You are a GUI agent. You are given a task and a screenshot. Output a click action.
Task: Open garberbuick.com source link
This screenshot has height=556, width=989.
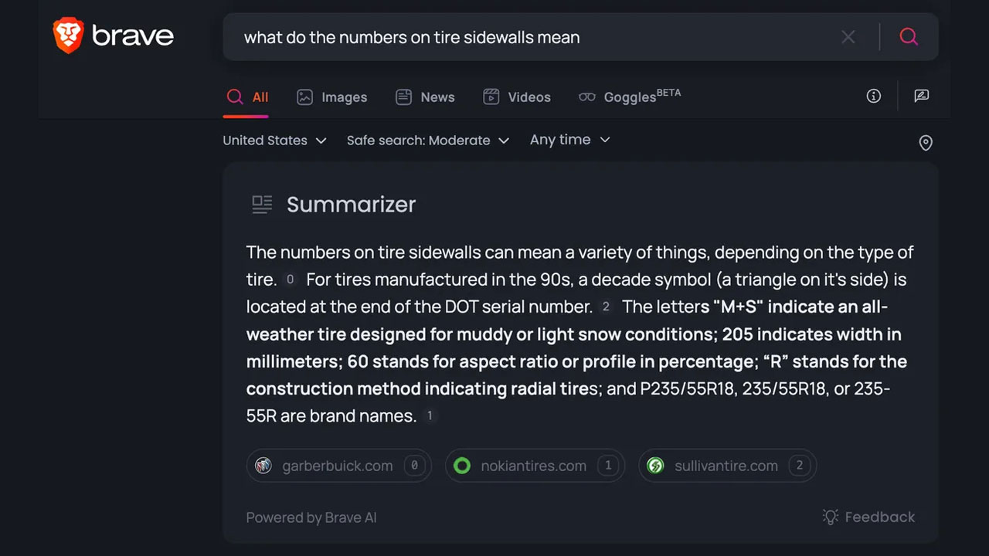(x=338, y=466)
